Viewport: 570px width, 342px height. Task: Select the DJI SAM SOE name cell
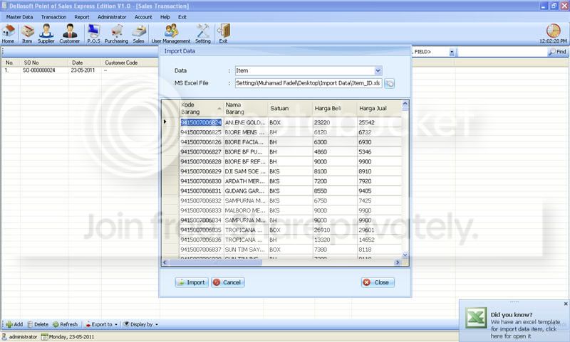246,171
